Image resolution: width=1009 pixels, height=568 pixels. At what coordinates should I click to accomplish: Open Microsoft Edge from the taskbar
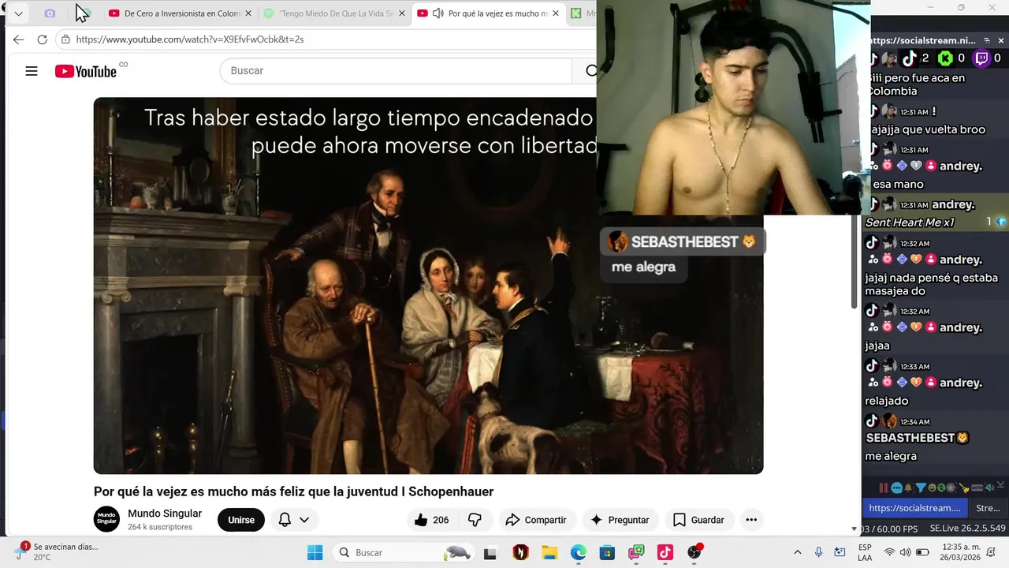point(579,552)
